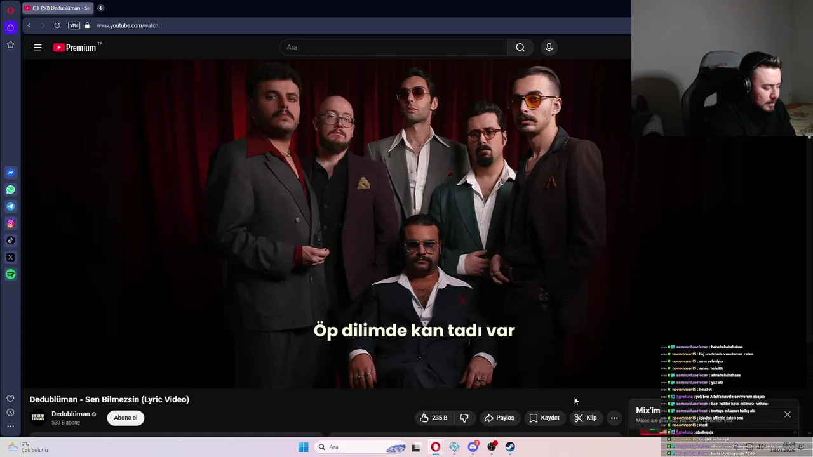Open the heart pinboards icon in sidebar

11,399
